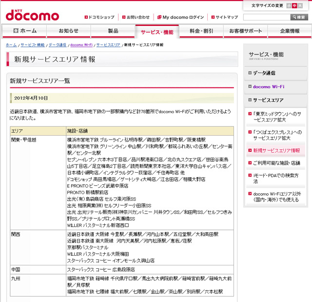Go to the ホーム tab

pos(24,31)
